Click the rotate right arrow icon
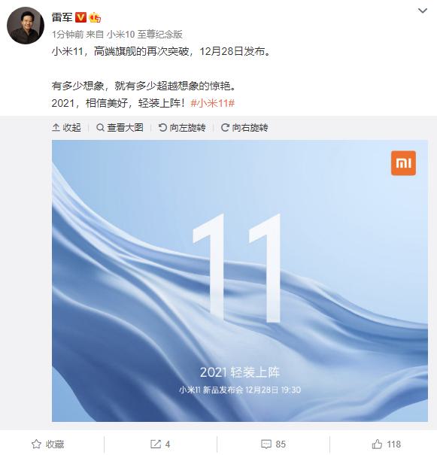 click(x=225, y=127)
